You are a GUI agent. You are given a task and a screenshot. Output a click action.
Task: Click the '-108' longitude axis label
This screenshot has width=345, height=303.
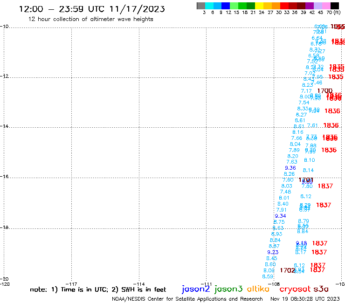pos(274,284)
